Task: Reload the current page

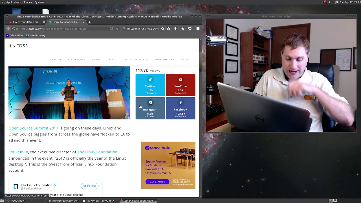Action: coord(117,28)
